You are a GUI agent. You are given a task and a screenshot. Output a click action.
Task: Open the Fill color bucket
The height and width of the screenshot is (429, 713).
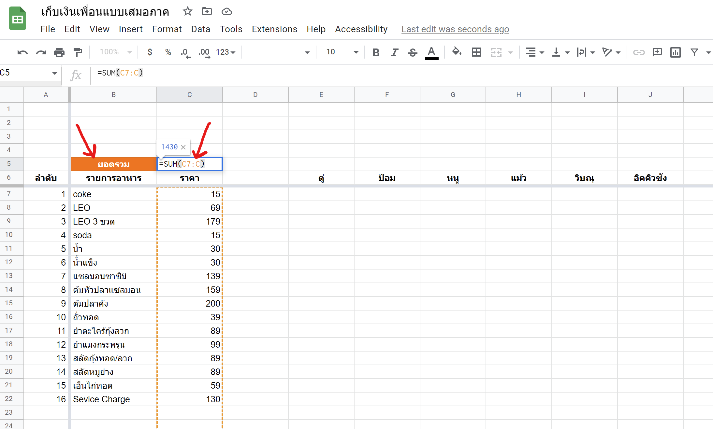(x=457, y=51)
